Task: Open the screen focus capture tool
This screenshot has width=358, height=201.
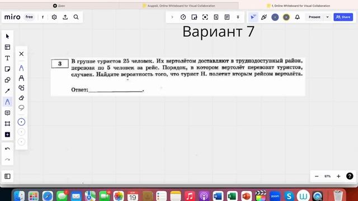Action: point(205,17)
